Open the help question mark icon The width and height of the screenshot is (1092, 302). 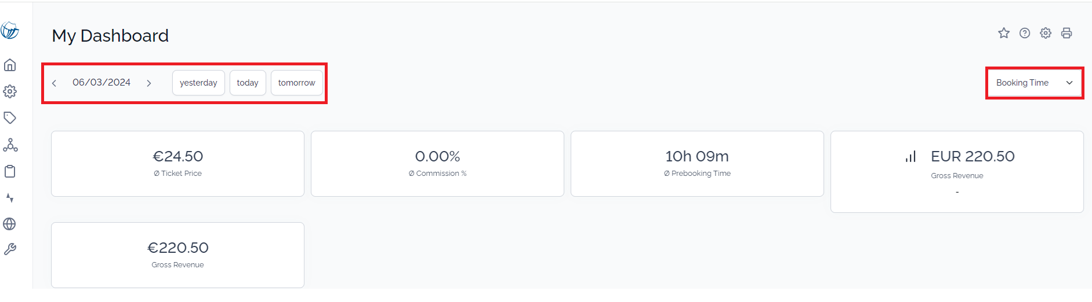(x=1025, y=33)
